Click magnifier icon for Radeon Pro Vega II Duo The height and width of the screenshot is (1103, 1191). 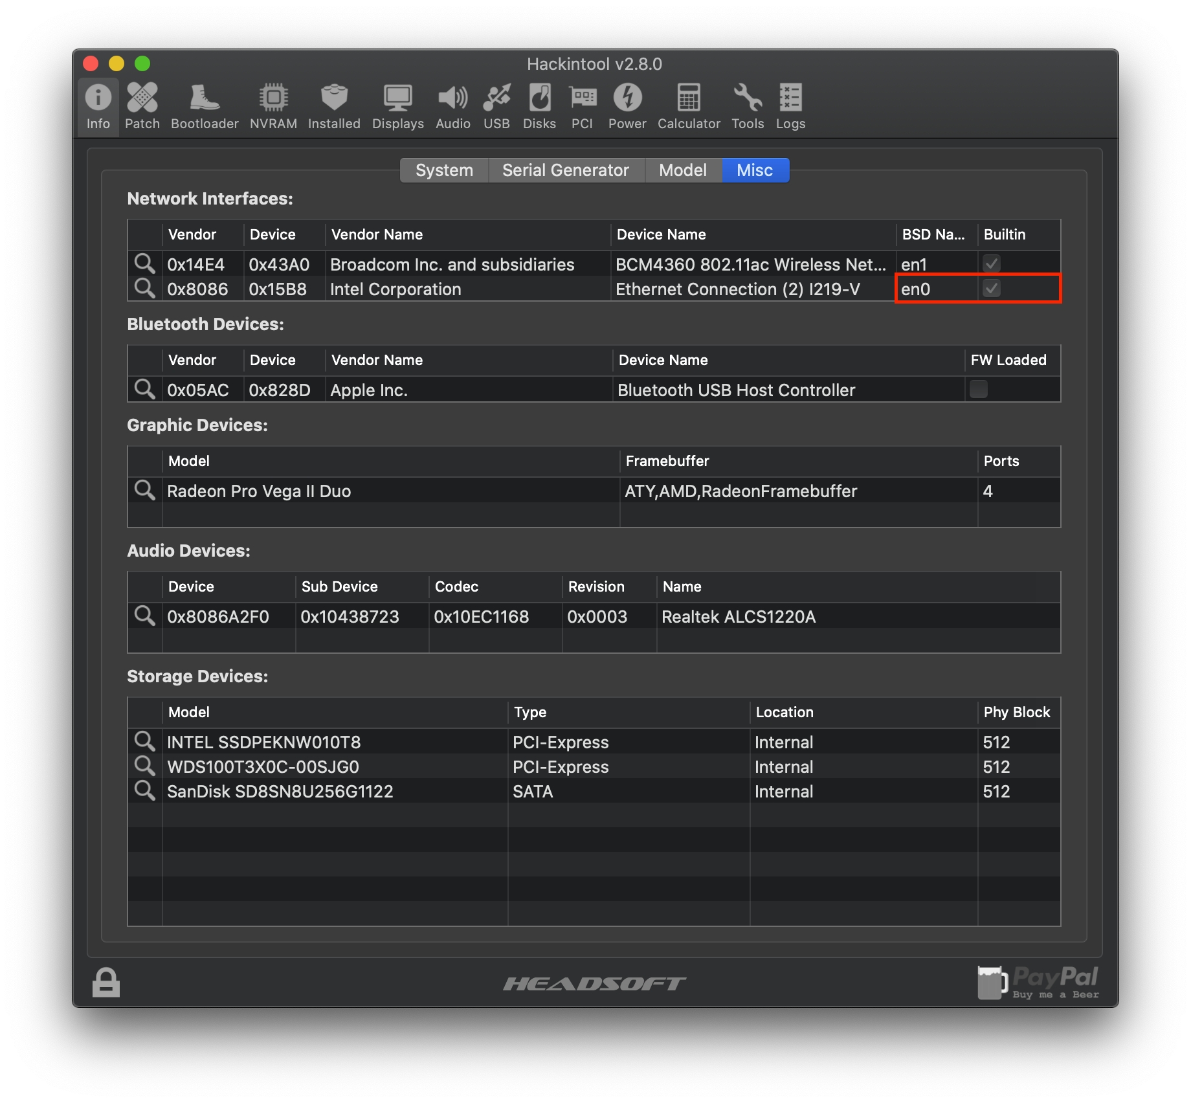pyautogui.click(x=144, y=490)
